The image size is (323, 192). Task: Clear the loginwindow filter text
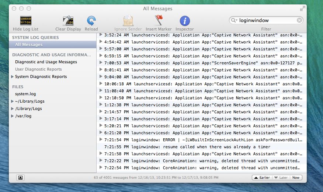pos(299,20)
